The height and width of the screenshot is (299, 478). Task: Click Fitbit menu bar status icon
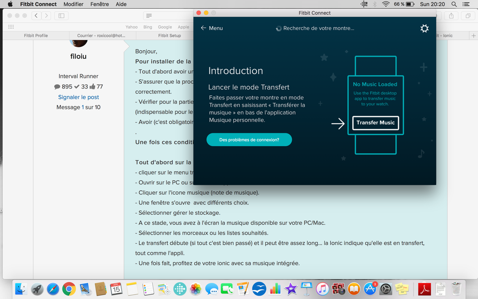pyautogui.click(x=364, y=4)
